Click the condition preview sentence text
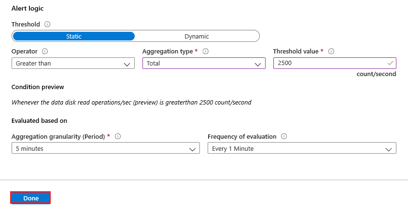 [131, 103]
